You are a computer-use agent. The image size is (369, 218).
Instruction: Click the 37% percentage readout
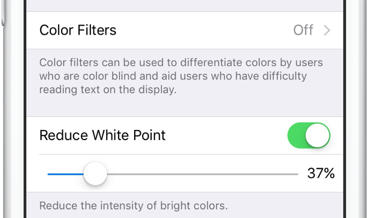point(321,174)
